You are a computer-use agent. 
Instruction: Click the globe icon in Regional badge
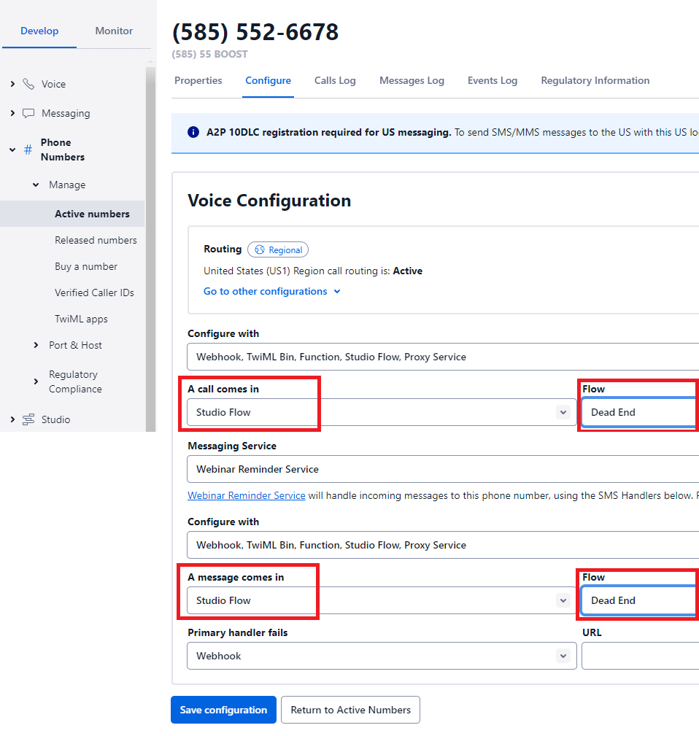pos(259,249)
